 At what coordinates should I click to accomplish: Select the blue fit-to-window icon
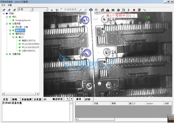pyautogui.click(x=91, y=10)
